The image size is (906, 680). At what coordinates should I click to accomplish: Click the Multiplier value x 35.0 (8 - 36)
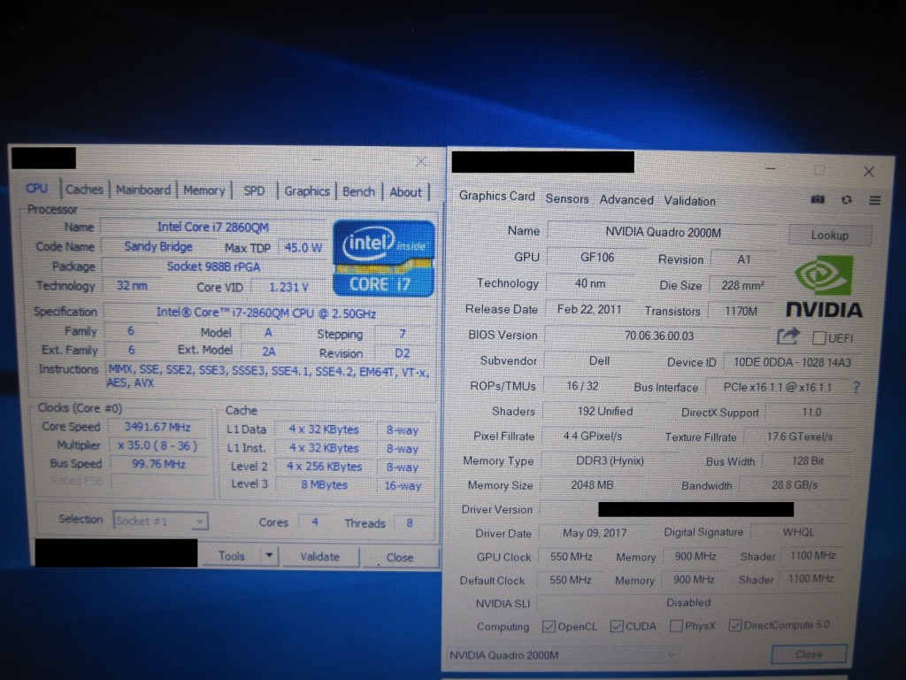pyautogui.click(x=157, y=445)
